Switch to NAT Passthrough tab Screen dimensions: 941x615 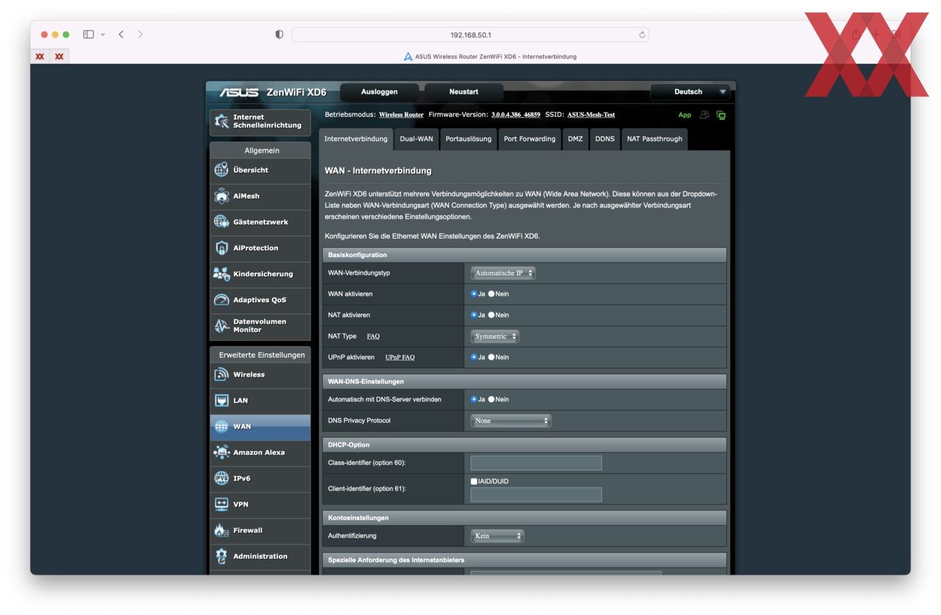(x=655, y=139)
